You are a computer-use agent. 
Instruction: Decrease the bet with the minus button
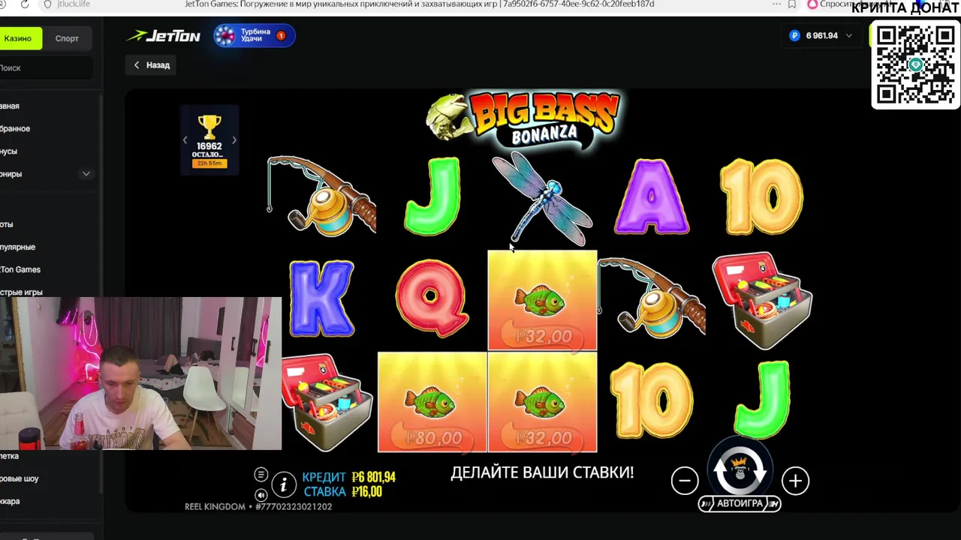685,481
